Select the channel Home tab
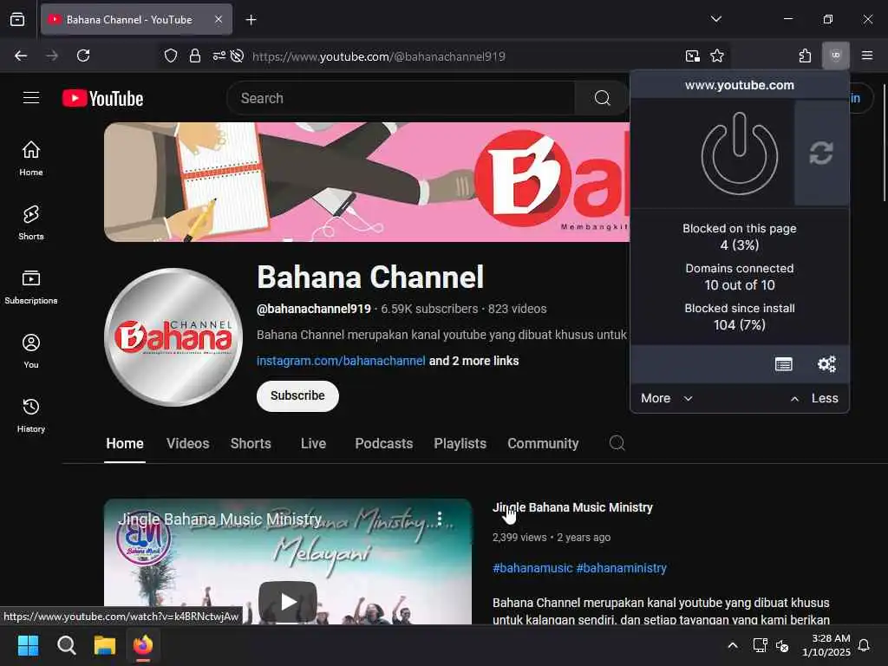The width and height of the screenshot is (888, 666). coord(125,443)
